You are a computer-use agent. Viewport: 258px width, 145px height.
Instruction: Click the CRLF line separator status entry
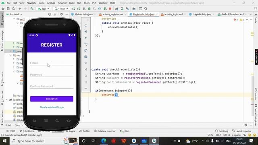(x=218, y=135)
